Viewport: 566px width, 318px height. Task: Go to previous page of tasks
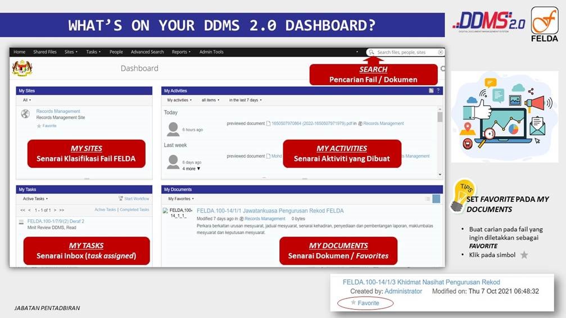(29, 210)
